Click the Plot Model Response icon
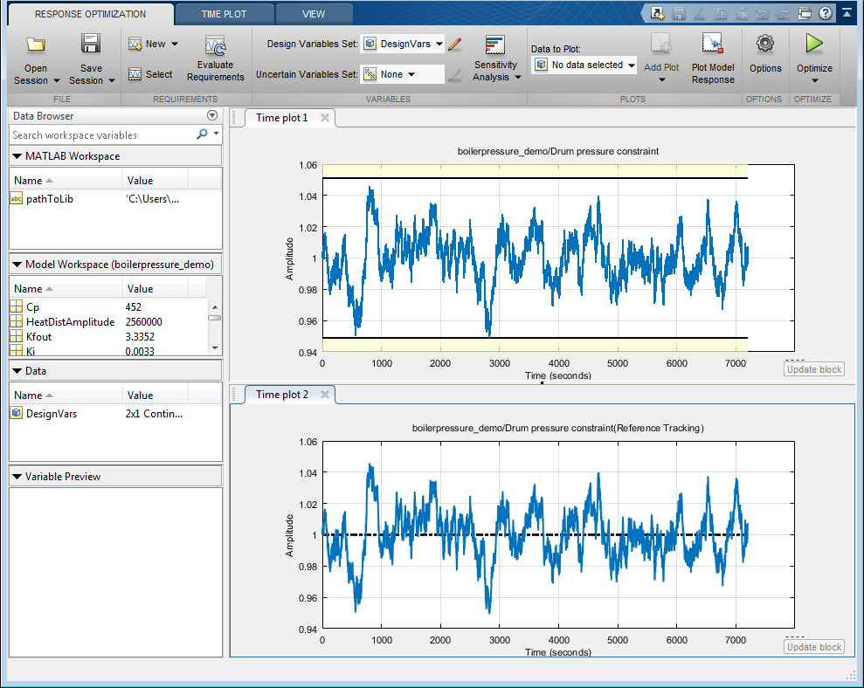Image resolution: width=864 pixels, height=688 pixels. pos(713,45)
